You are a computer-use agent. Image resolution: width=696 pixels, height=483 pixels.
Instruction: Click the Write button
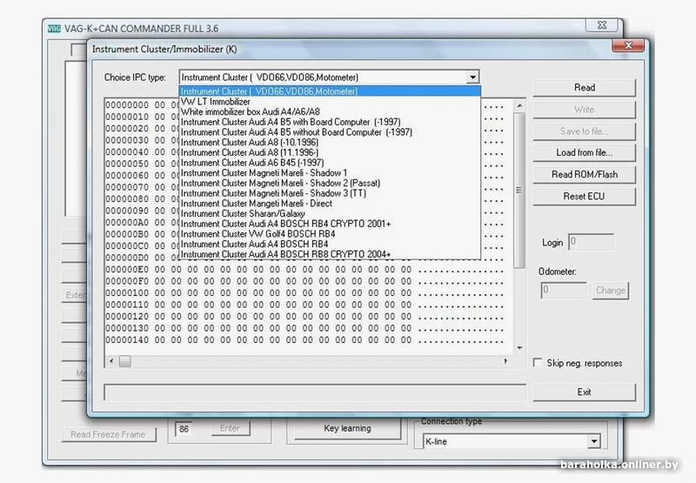(584, 109)
